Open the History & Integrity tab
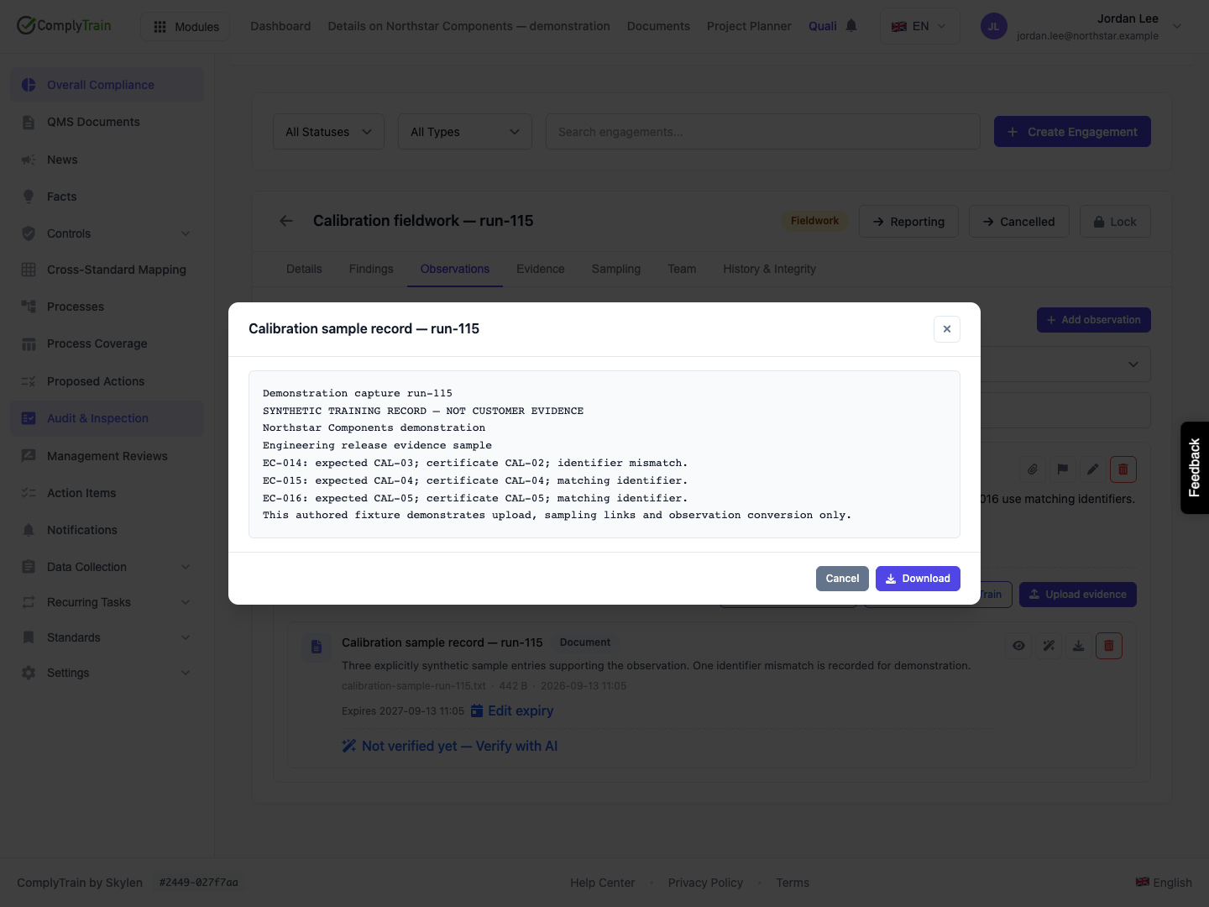The image size is (1209, 907). click(769, 269)
